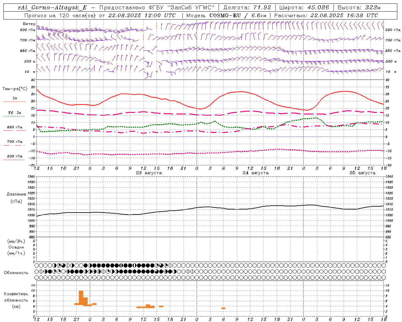Click the (мм/3ч.) precipitation unit label
Image resolution: width=402 pixels, height=322 pixels.
[x=16, y=241]
